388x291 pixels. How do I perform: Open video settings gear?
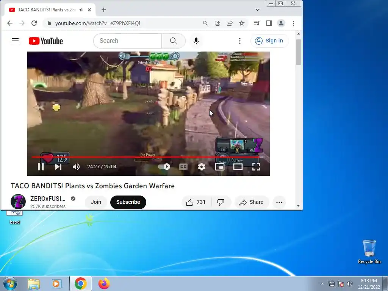pyautogui.click(x=202, y=167)
